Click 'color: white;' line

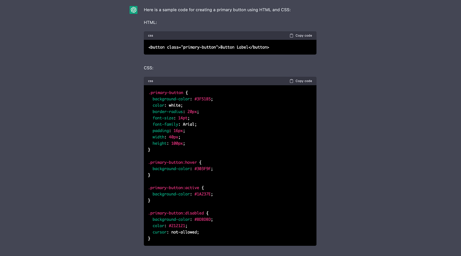pyautogui.click(x=168, y=105)
